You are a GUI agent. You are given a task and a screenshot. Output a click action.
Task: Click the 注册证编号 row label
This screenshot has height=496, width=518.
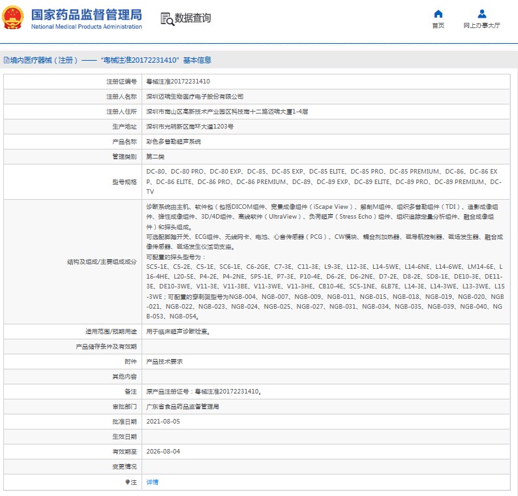(x=121, y=82)
